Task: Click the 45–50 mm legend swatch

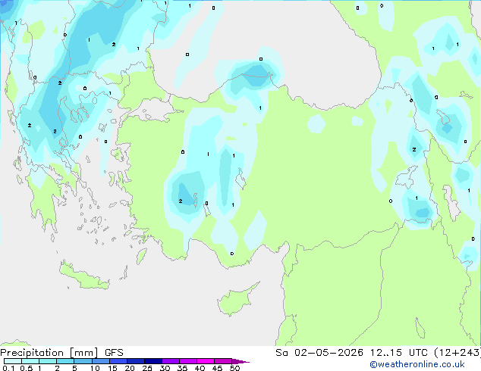Action: 223,361
